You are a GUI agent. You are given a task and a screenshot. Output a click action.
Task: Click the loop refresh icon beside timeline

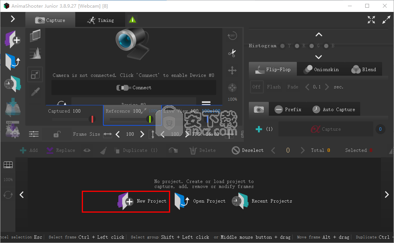(8, 195)
